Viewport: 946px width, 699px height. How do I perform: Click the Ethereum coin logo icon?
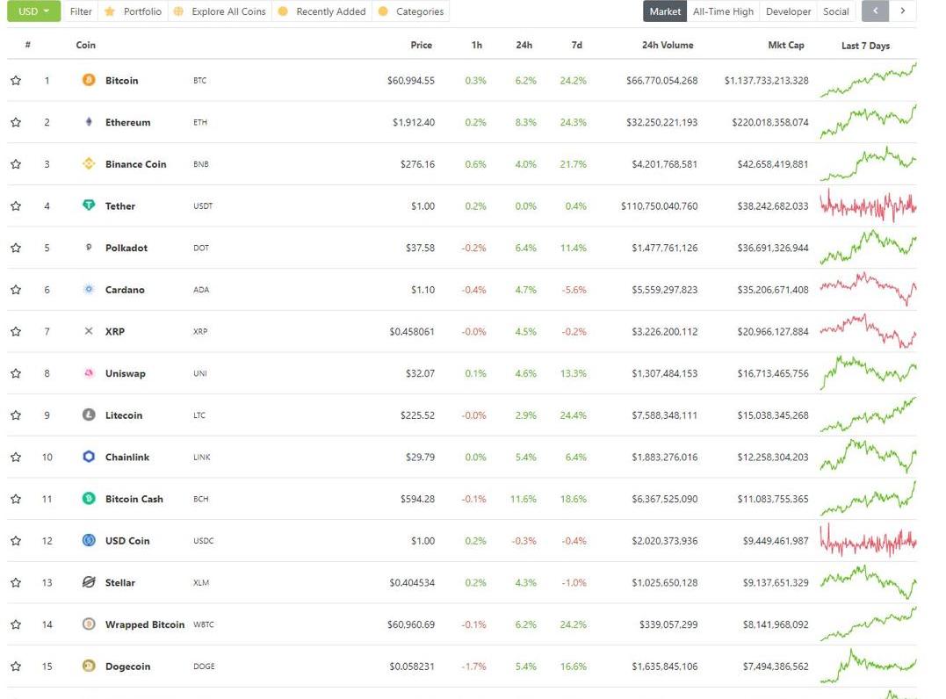pos(89,122)
